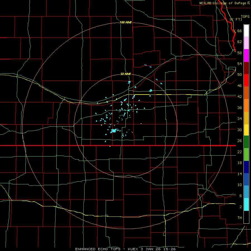The image size is (251, 251).
Task: Click the '42' legend scale value
Action: [x=240, y=97]
